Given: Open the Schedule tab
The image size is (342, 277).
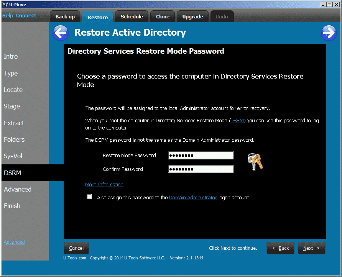Looking at the screenshot, I should tap(132, 16).
